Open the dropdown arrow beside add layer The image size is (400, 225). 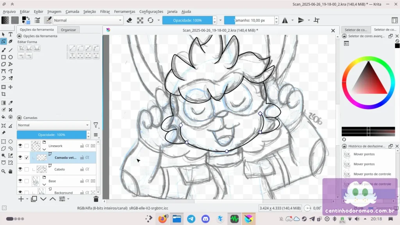pos(27,199)
